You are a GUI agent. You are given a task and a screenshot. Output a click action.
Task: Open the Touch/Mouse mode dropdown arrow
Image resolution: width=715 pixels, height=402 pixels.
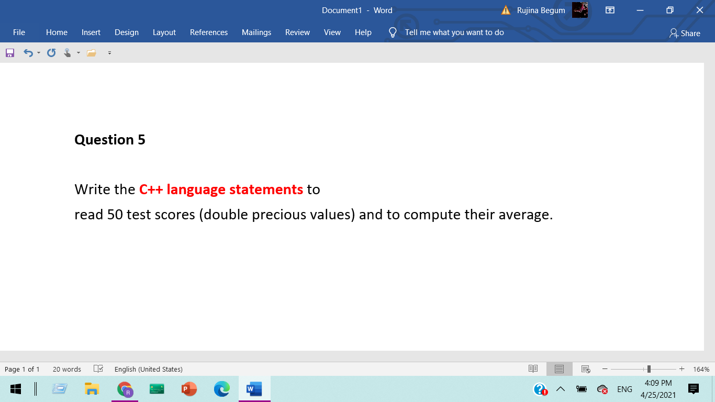pos(78,52)
